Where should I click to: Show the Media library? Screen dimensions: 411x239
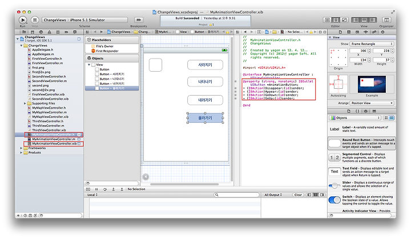pyautogui.click(x=374, y=111)
